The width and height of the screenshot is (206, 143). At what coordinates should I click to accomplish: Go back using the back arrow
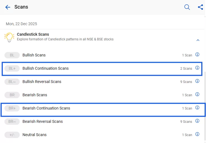[8, 7]
